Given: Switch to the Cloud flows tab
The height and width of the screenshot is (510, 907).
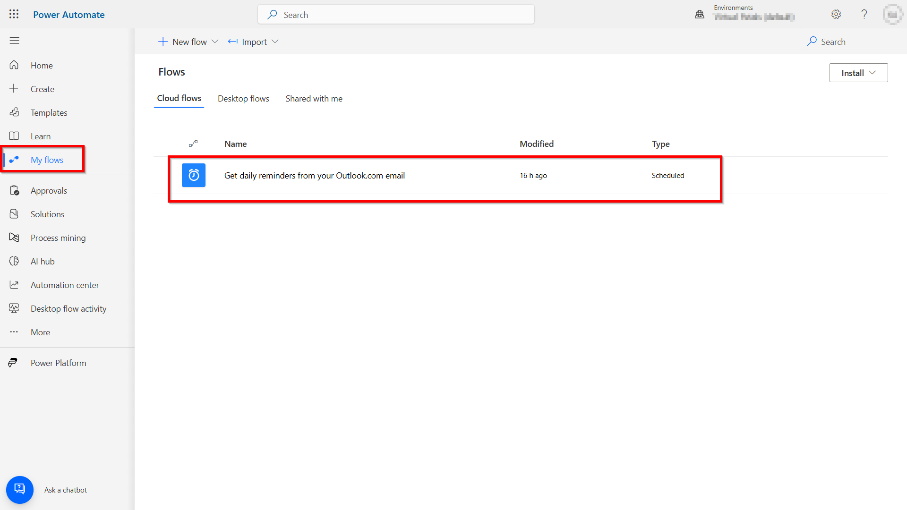Looking at the screenshot, I should [x=179, y=98].
